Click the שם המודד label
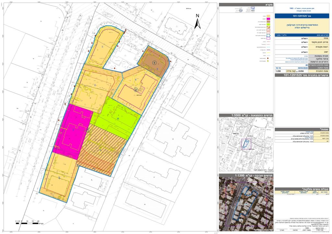This screenshot has width=332, height=234. click(x=320, y=230)
